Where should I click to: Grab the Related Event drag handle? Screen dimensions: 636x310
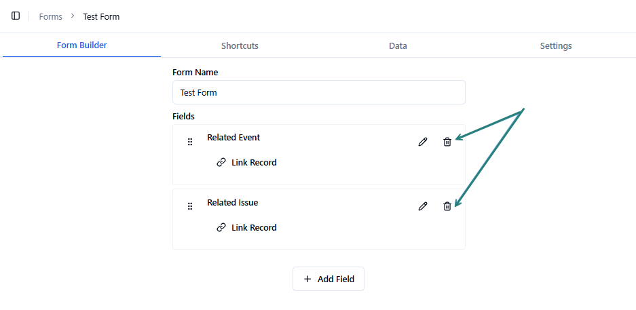[190, 142]
